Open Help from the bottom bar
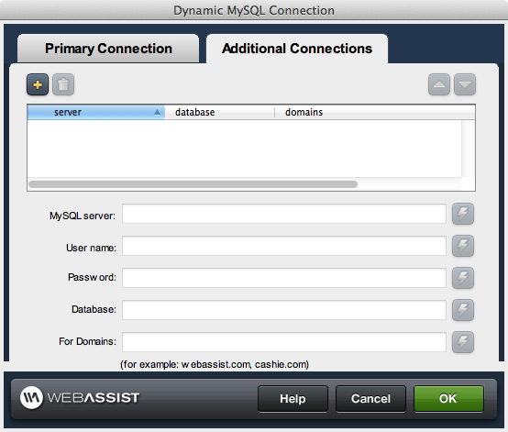The height and width of the screenshot is (432, 508). (293, 399)
